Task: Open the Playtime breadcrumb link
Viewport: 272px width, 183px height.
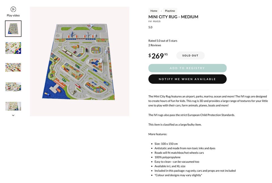Action: (x=170, y=11)
